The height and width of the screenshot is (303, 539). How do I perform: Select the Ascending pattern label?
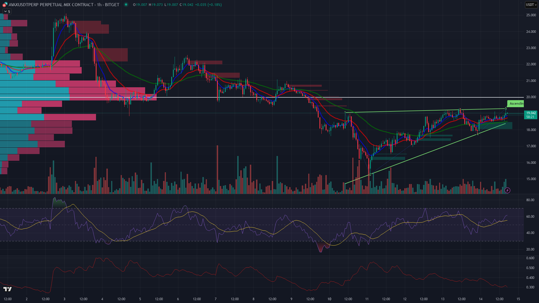pos(516,104)
